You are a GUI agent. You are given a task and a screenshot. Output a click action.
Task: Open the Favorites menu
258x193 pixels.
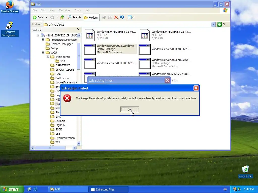click(65, 10)
